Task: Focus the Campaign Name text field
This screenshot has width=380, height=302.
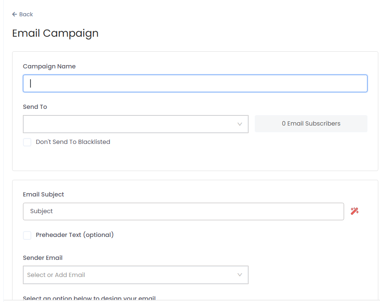Action: pos(195,83)
